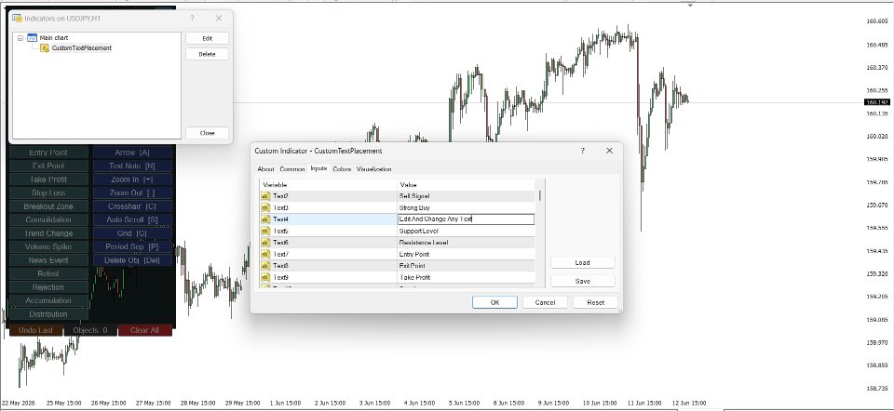Click the string icon beside Text7
The image size is (894, 411).
click(x=265, y=255)
